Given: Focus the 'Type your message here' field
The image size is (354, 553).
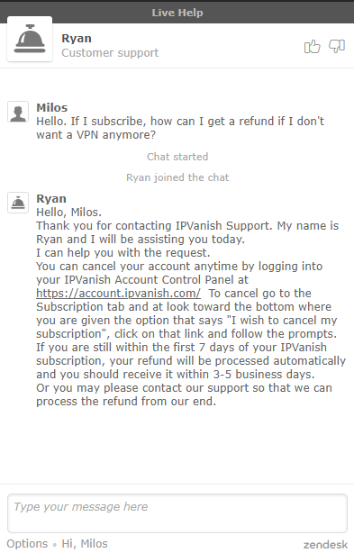Looking at the screenshot, I should [x=177, y=513].
